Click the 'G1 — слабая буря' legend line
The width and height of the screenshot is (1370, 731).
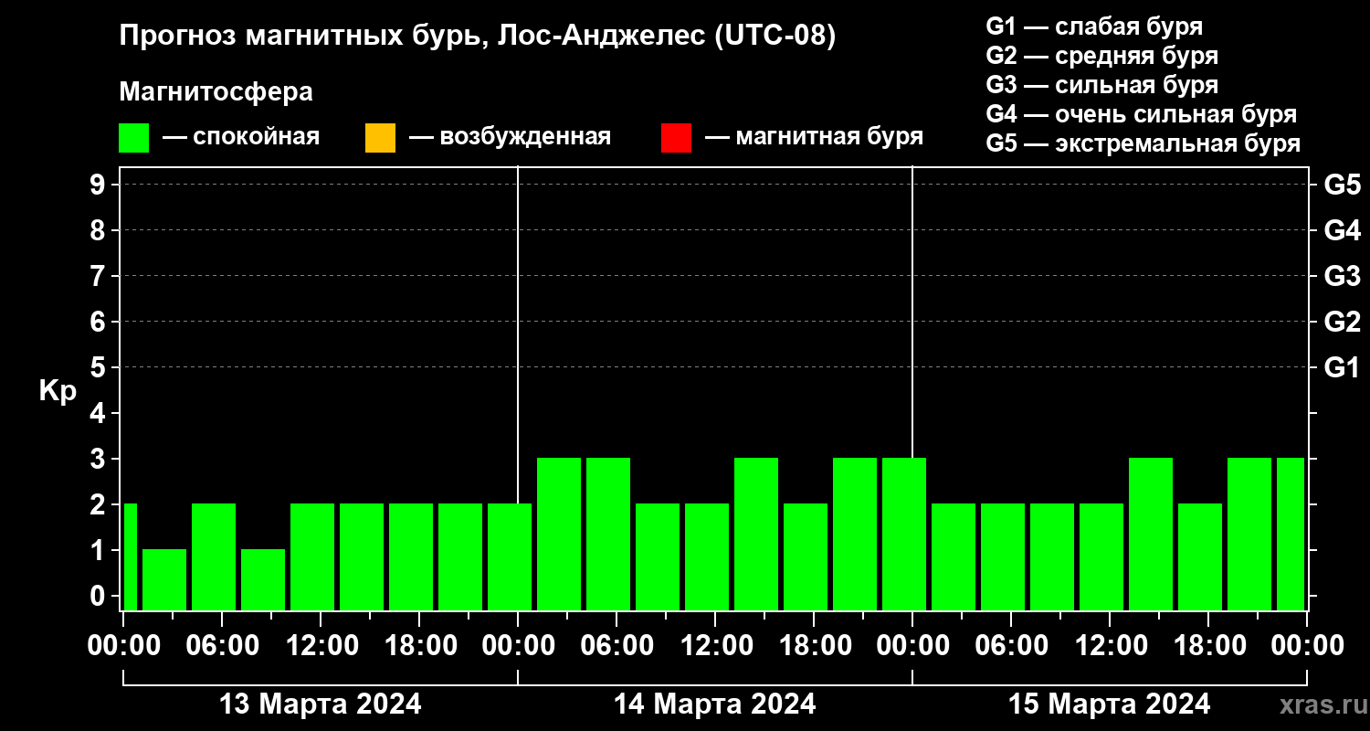point(1094,26)
